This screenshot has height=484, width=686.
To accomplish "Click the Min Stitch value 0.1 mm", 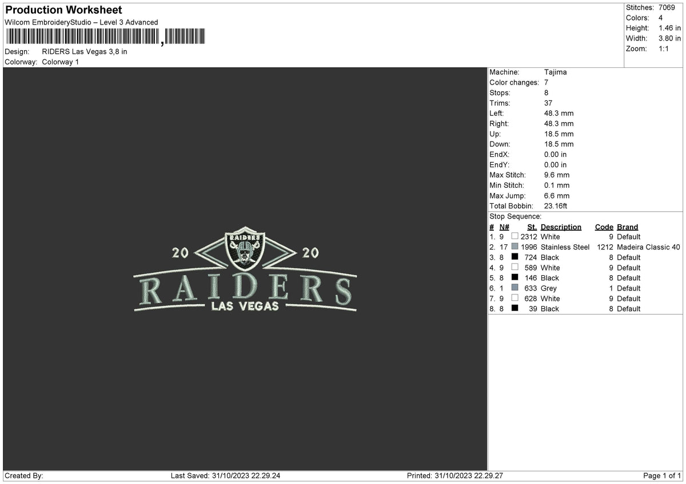I will tap(557, 185).
